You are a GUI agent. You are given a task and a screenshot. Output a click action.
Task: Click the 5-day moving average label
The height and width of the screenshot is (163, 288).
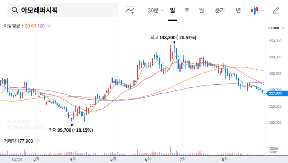pos(22,26)
